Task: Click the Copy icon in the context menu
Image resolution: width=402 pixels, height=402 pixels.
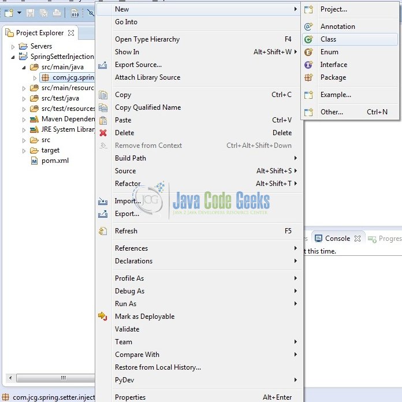Action: pos(103,95)
